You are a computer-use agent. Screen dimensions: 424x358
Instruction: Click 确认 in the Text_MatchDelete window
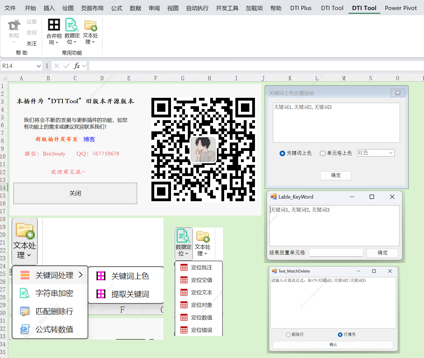click(x=333, y=345)
